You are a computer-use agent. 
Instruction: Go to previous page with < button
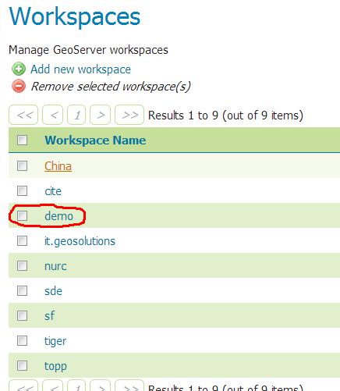[52, 115]
